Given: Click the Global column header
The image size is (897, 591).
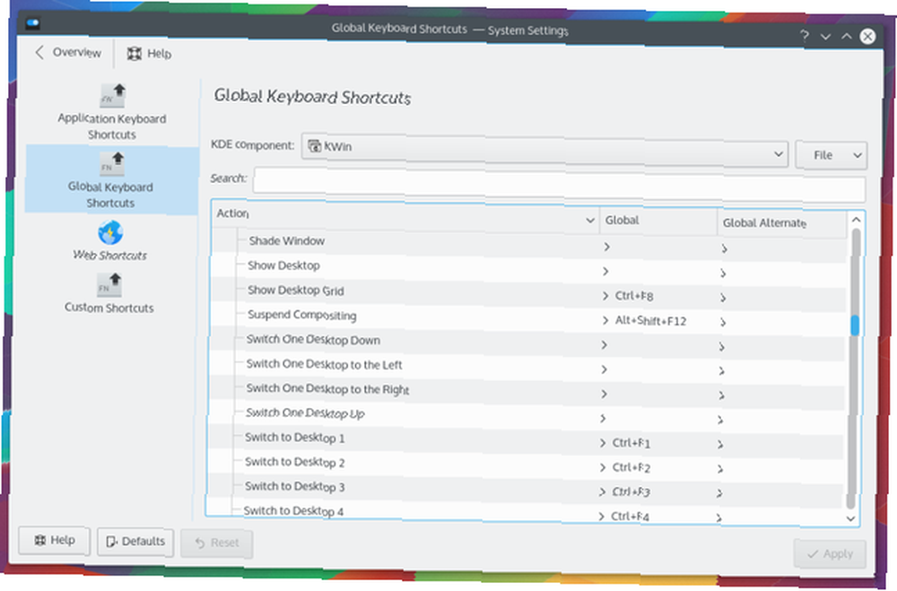Looking at the screenshot, I should pos(658,221).
